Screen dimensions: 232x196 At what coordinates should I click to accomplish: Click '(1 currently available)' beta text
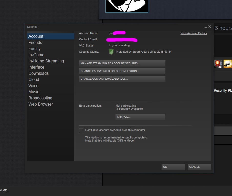tap(129, 109)
